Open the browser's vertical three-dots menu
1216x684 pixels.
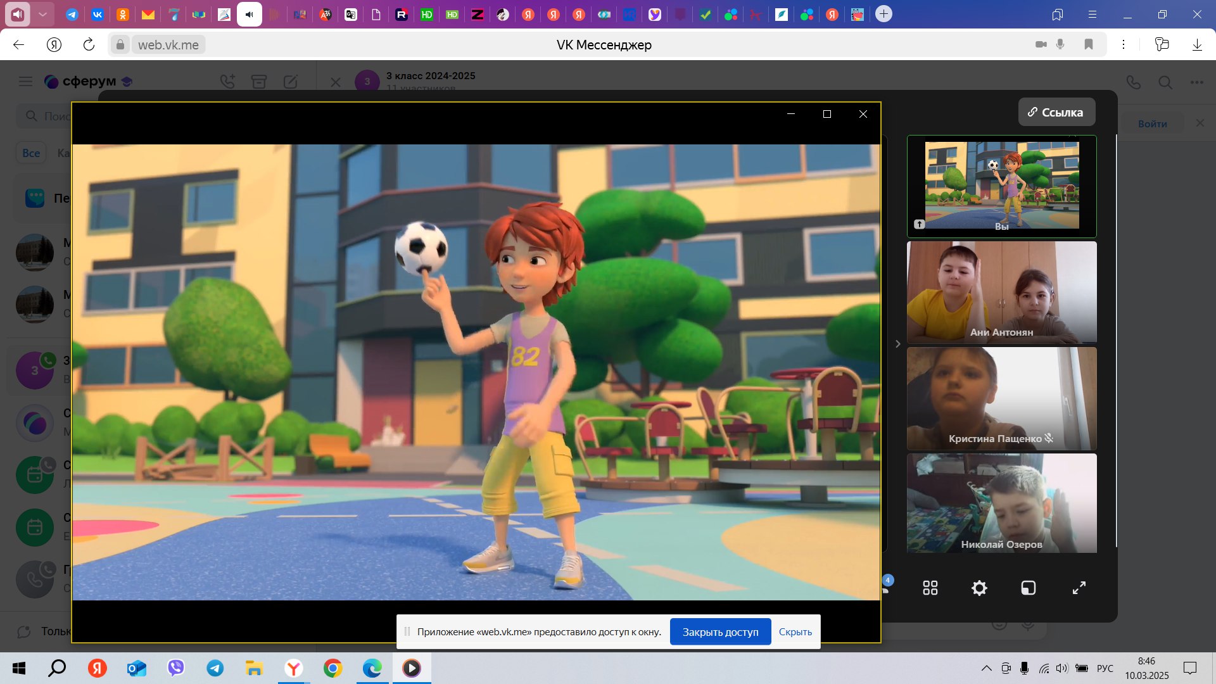click(x=1124, y=44)
